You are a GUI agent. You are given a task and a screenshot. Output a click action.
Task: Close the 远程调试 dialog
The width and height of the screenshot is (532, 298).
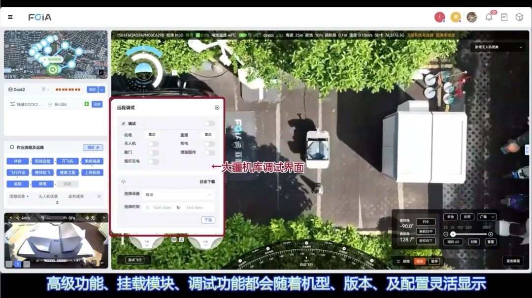[217, 107]
